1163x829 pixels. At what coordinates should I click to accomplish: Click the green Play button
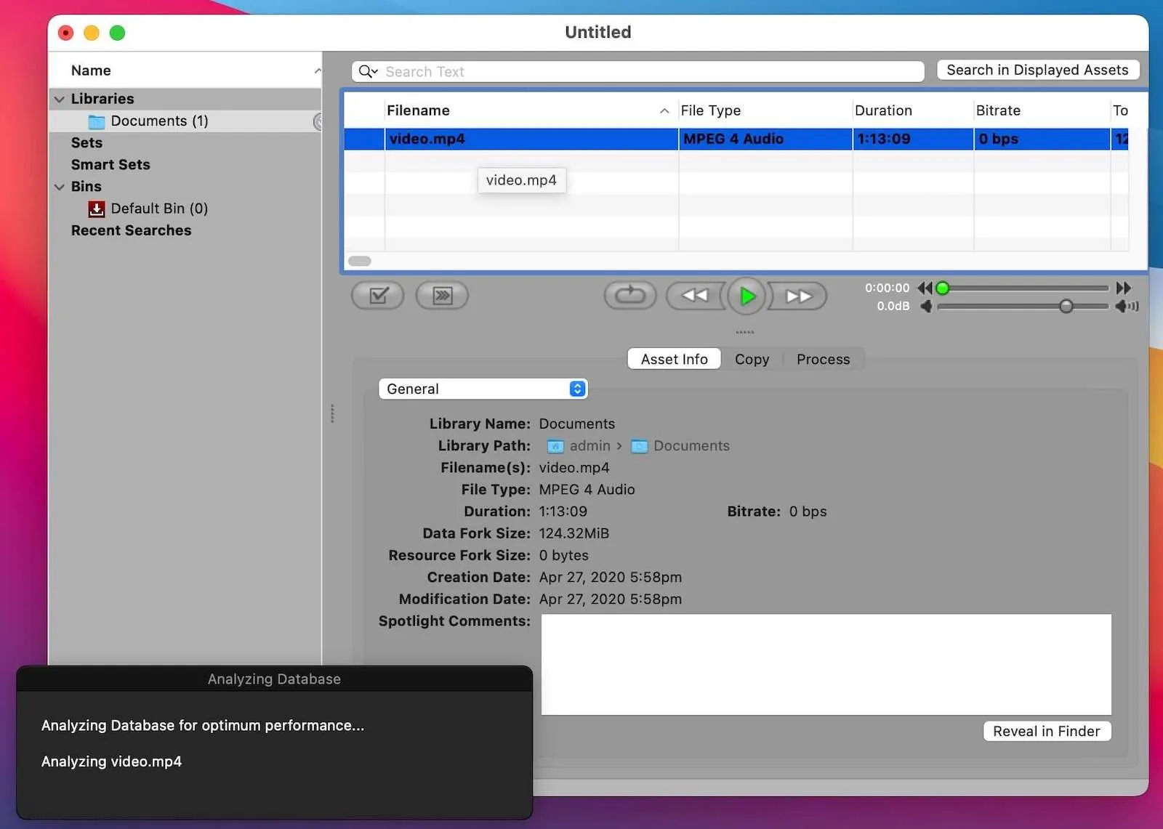click(x=747, y=296)
